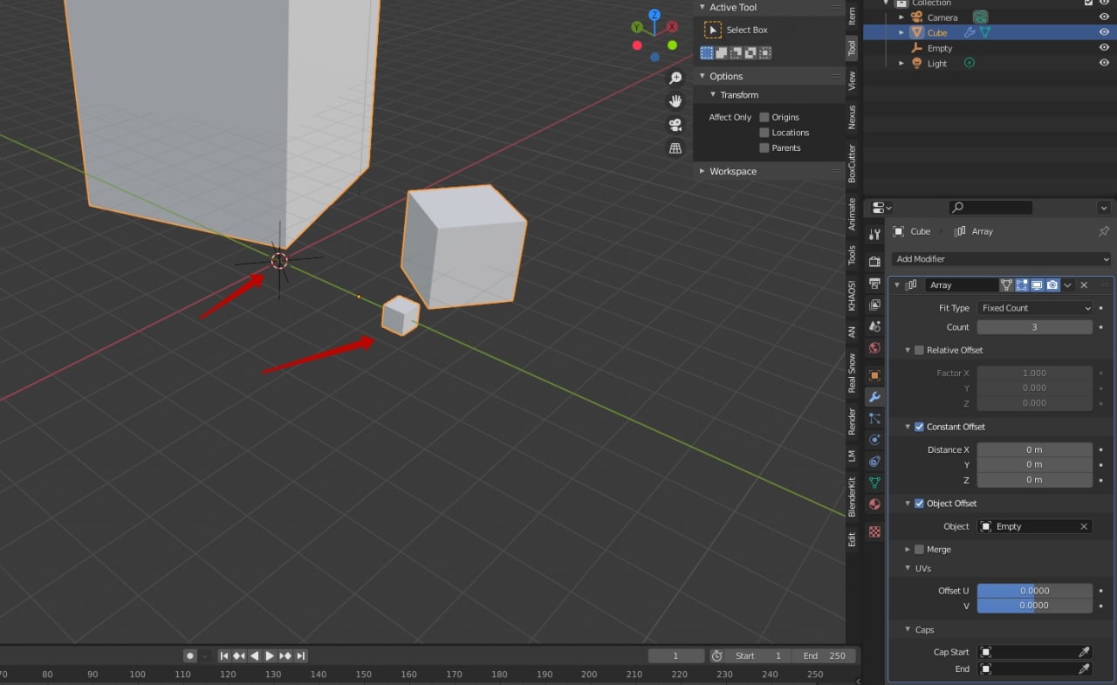
Task: Open the Object Constraints properties tab icon
Action: pos(874,461)
